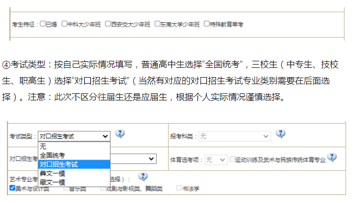This screenshot has height=203, width=354.
Task: Tick the 中科大少年班 checkbox
Action: 64,24
